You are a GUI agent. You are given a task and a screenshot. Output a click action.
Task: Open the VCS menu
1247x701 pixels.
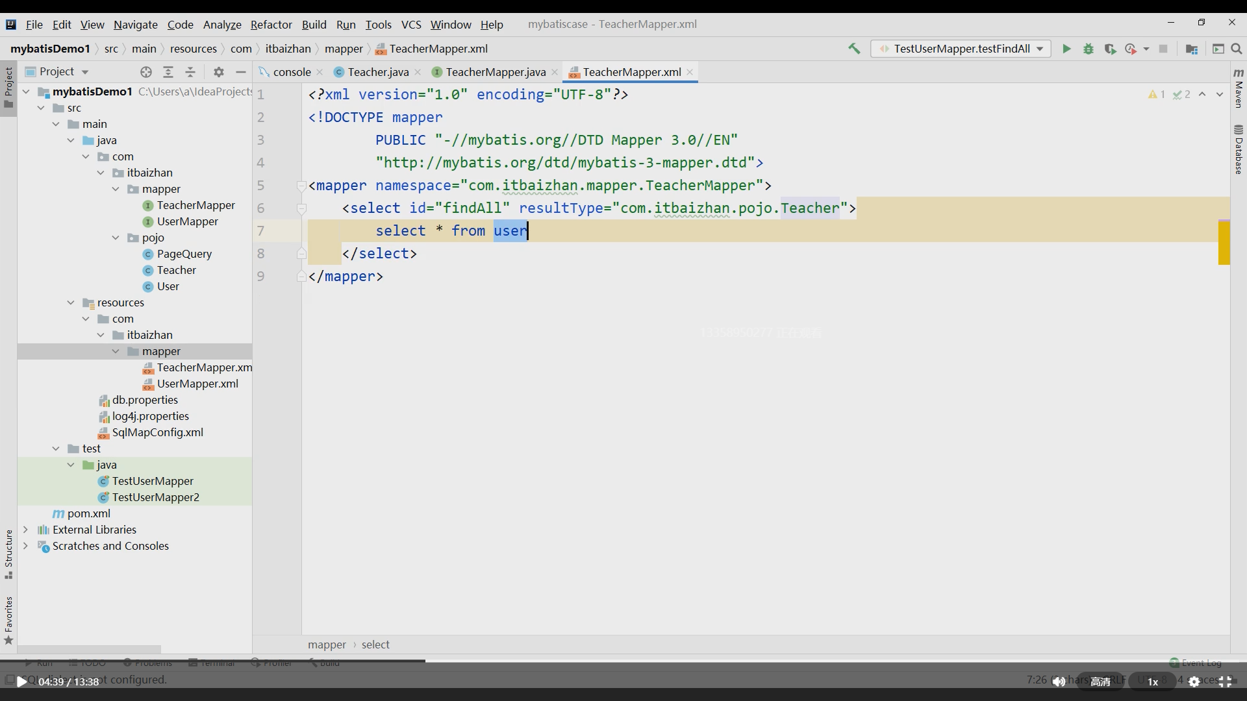411,25
